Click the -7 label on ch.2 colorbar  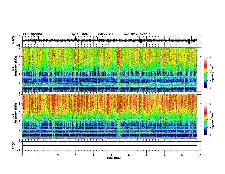point(210,135)
